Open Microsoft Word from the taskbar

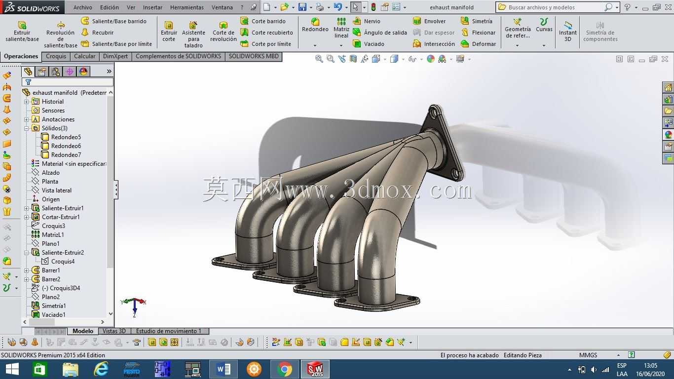click(x=223, y=369)
